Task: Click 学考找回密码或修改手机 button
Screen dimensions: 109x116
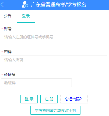Action: [55, 110]
